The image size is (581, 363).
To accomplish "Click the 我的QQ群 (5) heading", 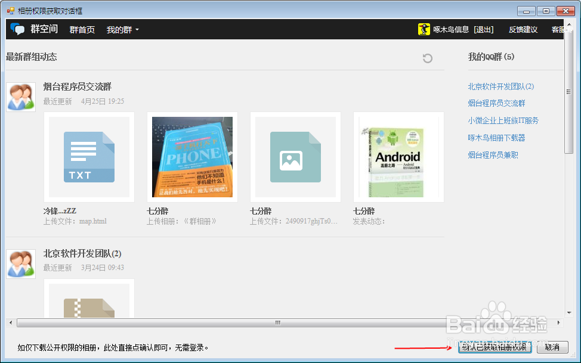I will coord(491,57).
